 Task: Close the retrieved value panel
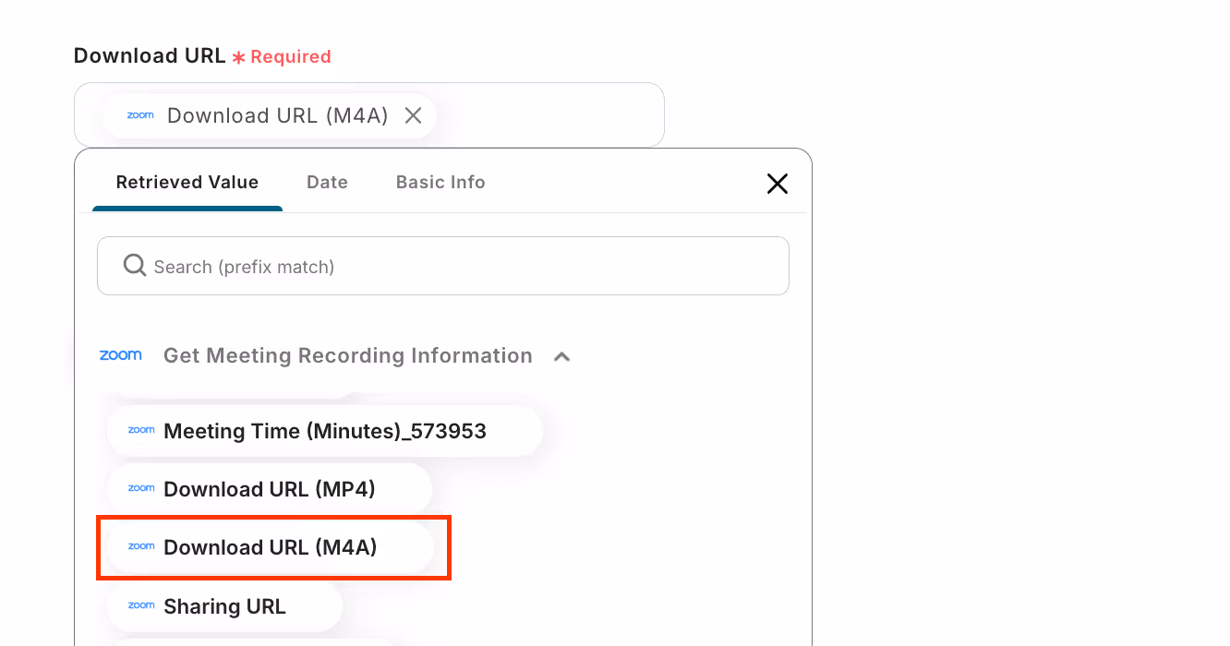pyautogui.click(x=778, y=184)
